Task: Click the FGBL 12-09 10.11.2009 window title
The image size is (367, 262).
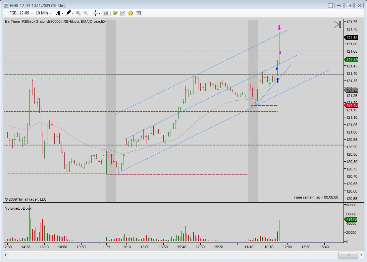Action: (38, 6)
